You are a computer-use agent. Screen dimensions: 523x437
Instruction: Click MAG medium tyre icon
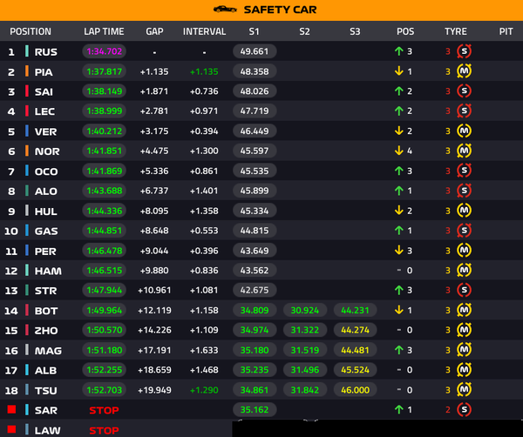point(464,350)
